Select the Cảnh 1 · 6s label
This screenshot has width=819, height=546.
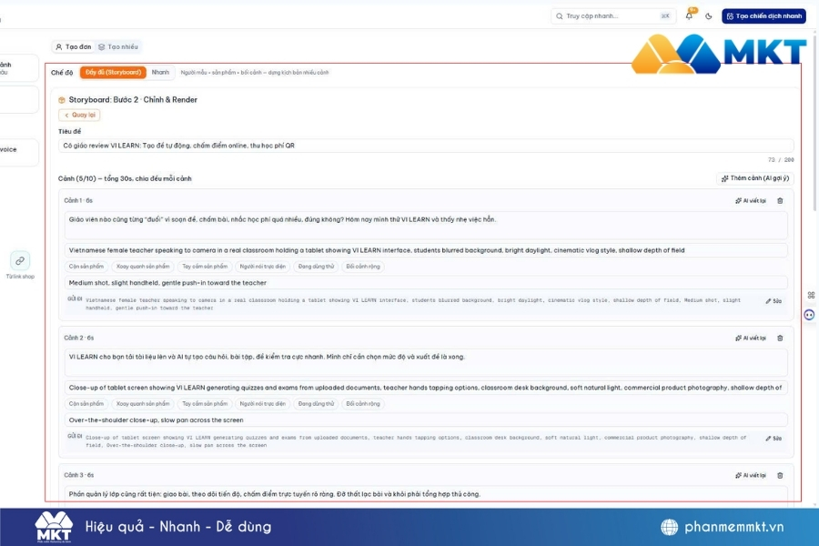coord(78,200)
